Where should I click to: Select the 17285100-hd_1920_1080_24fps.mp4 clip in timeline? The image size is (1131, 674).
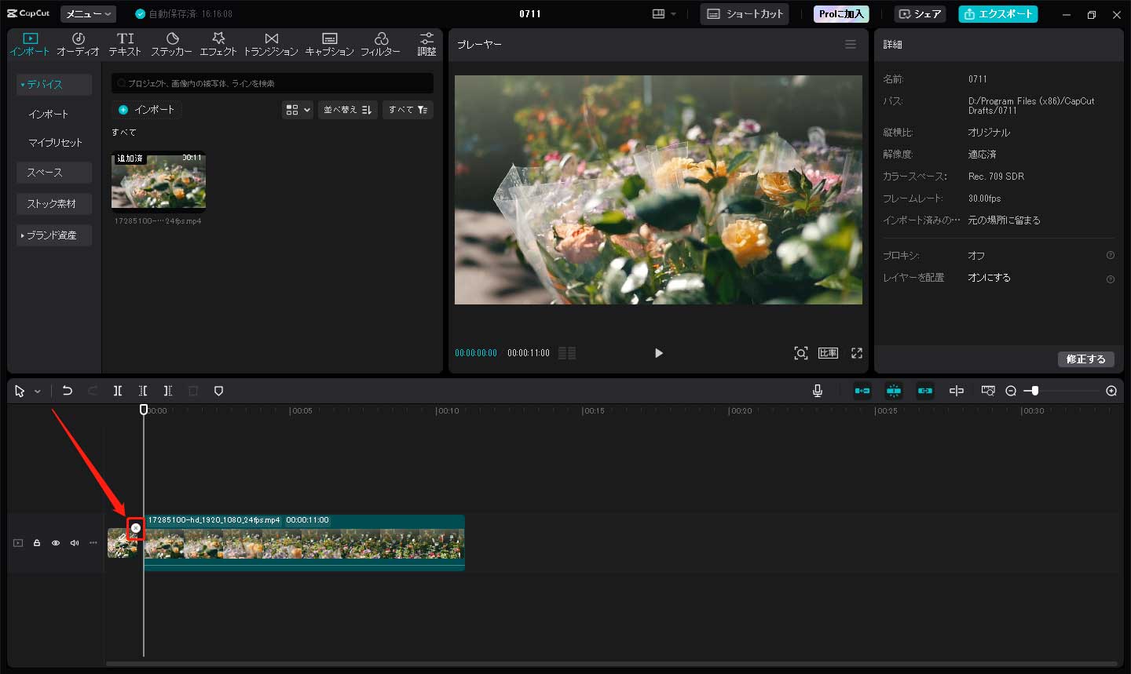tap(305, 543)
